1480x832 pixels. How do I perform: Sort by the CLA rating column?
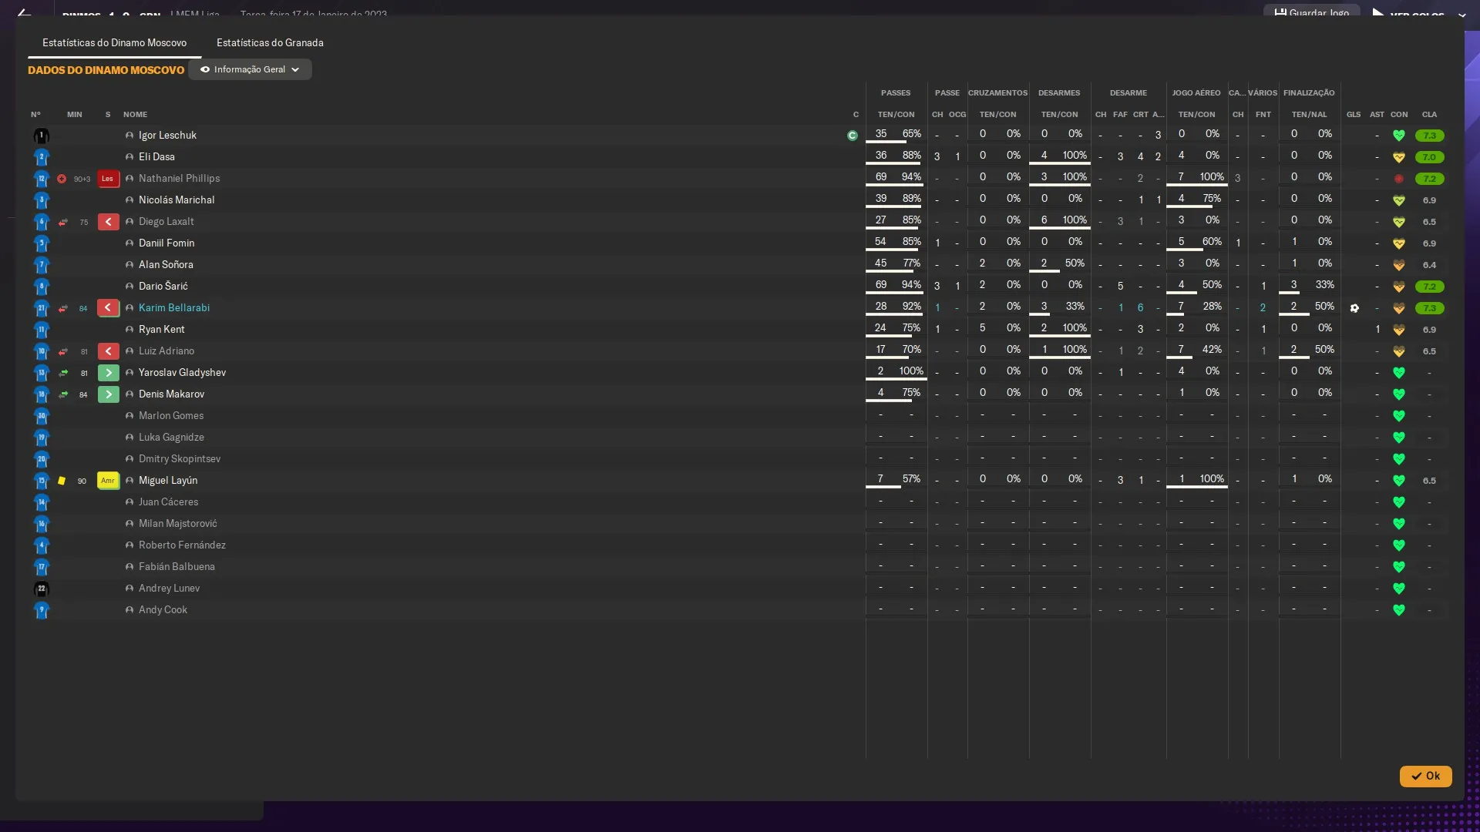point(1429,115)
